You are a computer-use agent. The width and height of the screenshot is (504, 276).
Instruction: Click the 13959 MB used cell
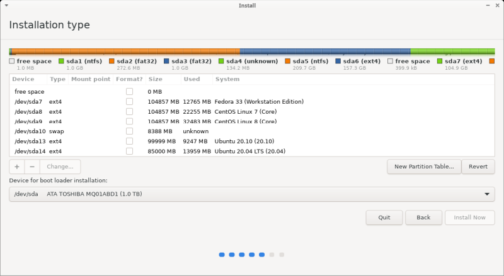[x=197, y=151]
